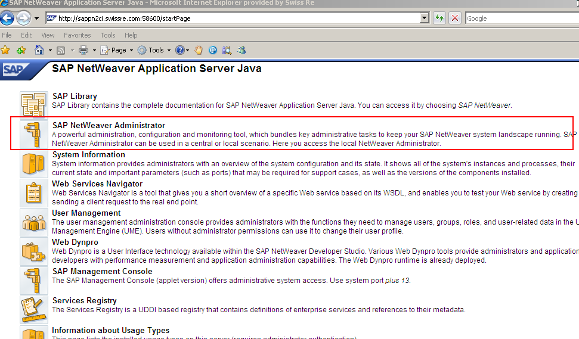Screen dimensions: 579x339
Task: Open the Web Dynpro link
Action: (75, 242)
